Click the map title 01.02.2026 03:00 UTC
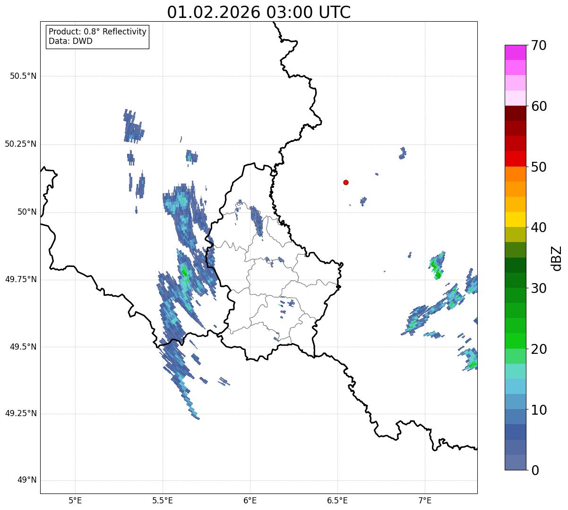568x510 pixels. (x=259, y=12)
